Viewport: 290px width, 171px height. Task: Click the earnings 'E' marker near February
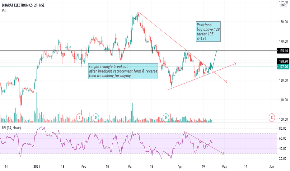79,118
